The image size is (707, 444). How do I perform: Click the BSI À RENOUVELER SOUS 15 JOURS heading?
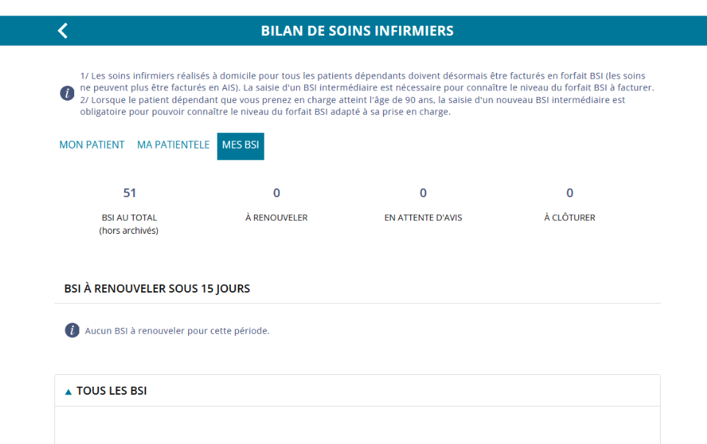157,289
